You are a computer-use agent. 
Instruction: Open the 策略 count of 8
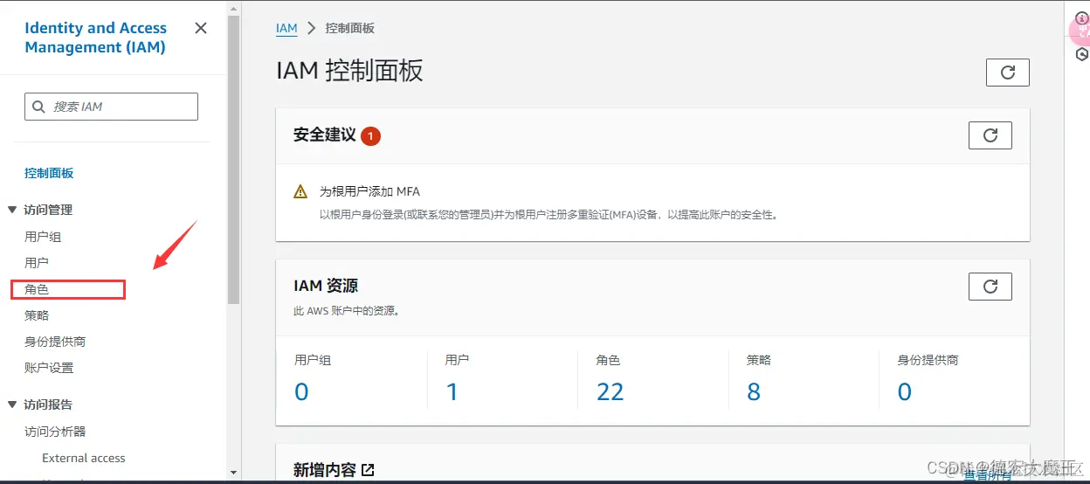(754, 392)
